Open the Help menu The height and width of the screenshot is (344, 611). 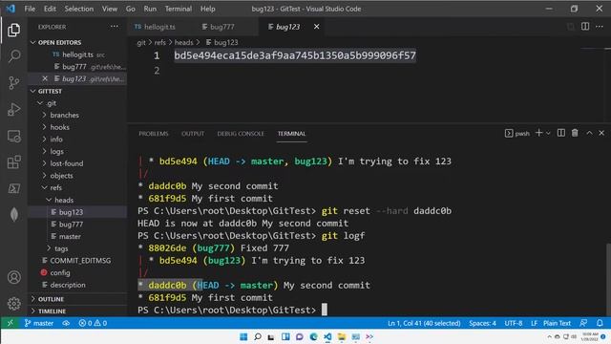pos(208,9)
